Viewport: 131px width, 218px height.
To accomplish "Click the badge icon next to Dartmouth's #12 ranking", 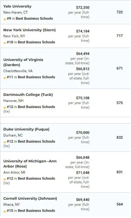I will [5, 107].
